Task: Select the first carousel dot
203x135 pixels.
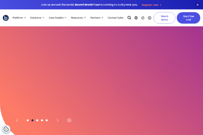Action: (28, 120)
